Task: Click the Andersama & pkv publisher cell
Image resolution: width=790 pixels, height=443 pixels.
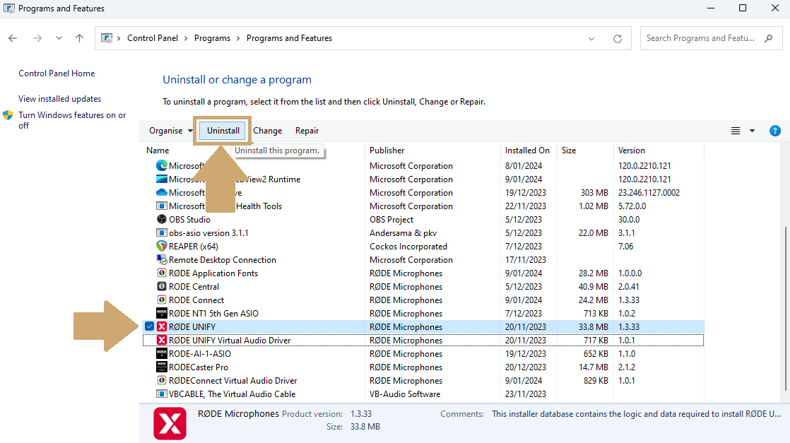Action: pos(403,233)
